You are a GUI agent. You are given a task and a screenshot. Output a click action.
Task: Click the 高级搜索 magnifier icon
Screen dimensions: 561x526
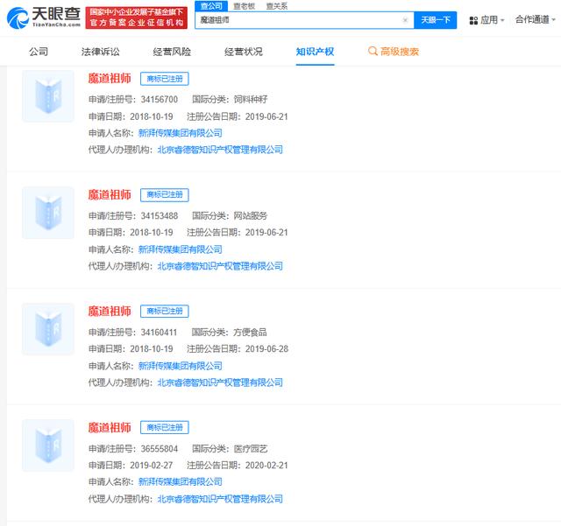click(x=373, y=52)
